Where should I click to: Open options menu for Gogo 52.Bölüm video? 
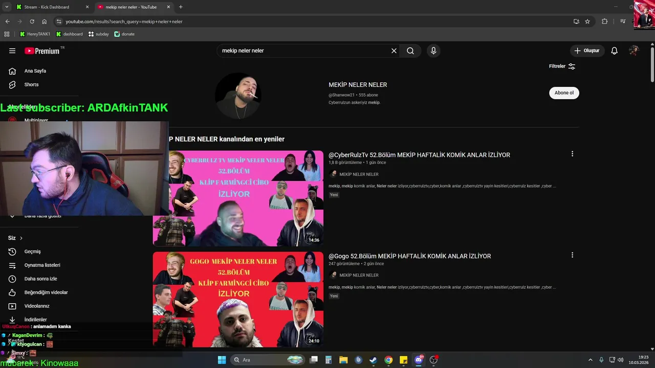(x=572, y=255)
